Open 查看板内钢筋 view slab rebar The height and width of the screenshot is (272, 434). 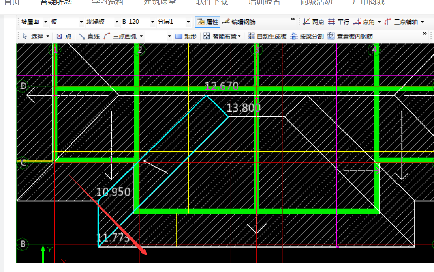[350, 36]
